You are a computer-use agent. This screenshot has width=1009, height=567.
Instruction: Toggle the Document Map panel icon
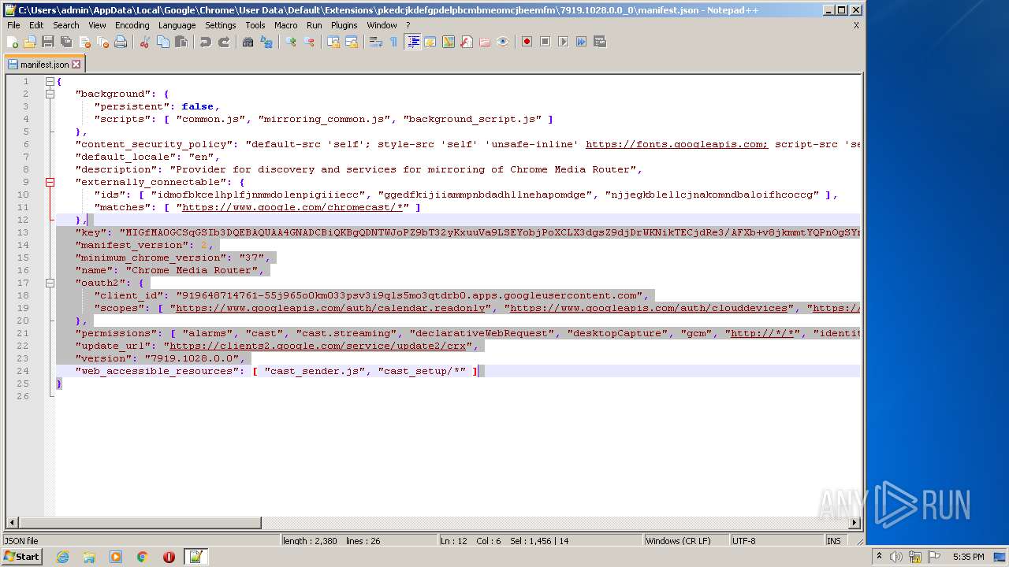449,42
